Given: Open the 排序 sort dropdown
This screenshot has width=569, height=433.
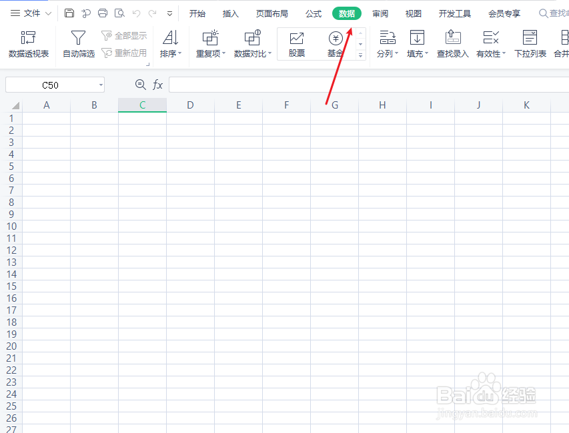Looking at the screenshot, I should [171, 44].
